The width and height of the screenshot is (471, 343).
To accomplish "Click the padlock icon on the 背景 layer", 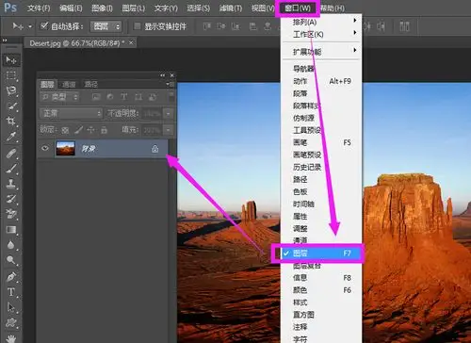I will tap(154, 149).
